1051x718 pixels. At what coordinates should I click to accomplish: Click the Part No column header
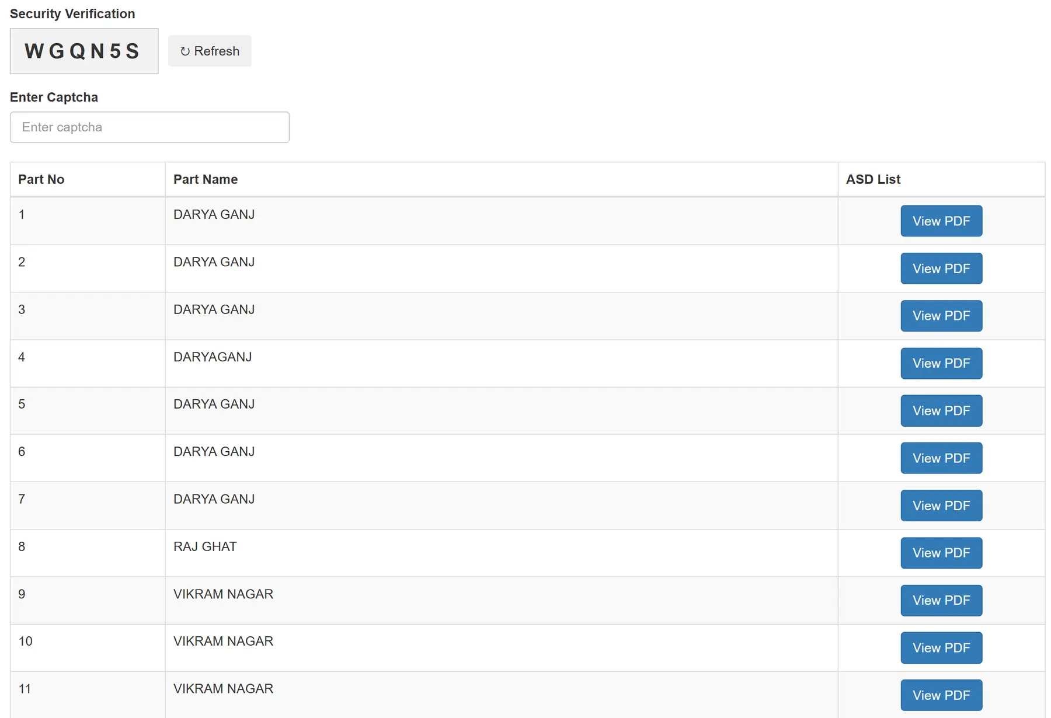(88, 179)
